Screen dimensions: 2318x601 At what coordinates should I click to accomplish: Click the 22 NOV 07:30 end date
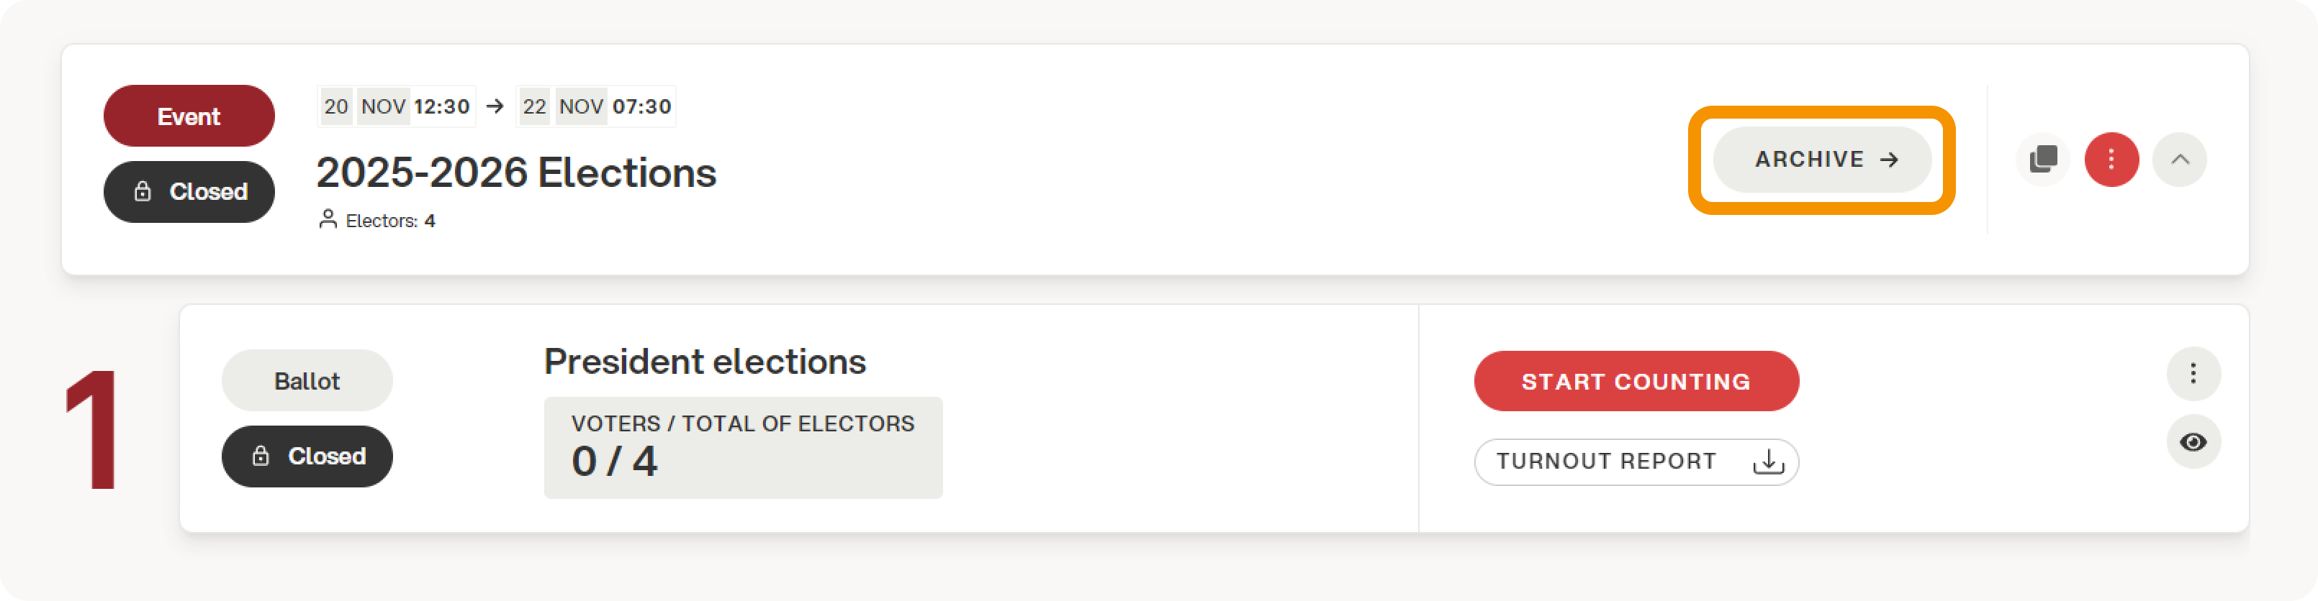(x=596, y=107)
